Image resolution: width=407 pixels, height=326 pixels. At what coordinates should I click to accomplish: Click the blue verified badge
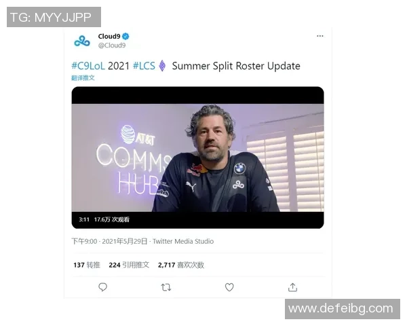pyautogui.click(x=125, y=36)
